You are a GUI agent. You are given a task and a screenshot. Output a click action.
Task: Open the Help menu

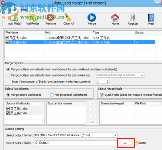[24, 10]
